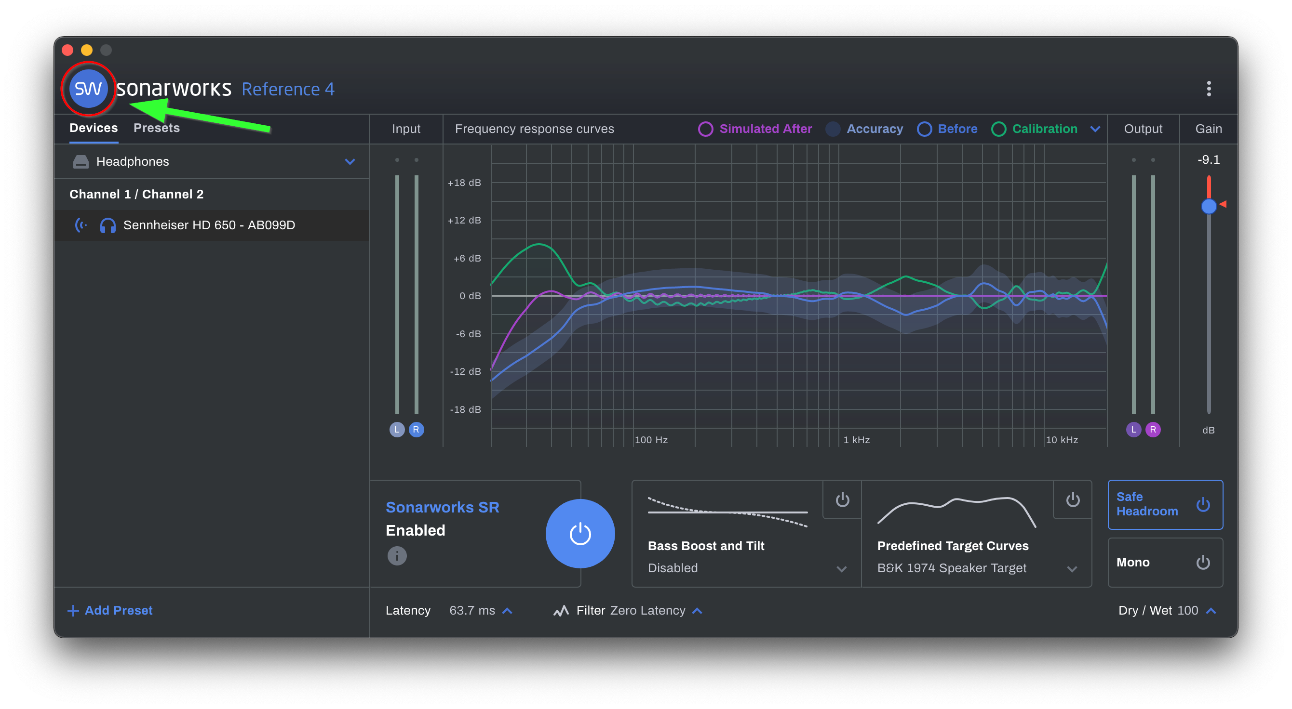Expand the Latency 63.7 ms options
The image size is (1292, 709).
point(507,611)
